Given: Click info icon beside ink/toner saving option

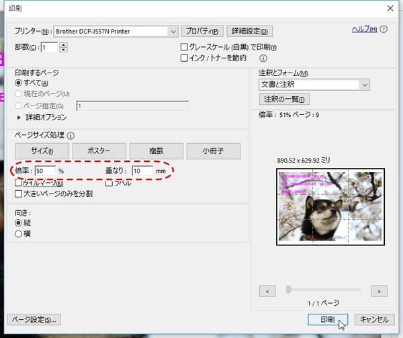Looking at the screenshot, I should (263, 58).
